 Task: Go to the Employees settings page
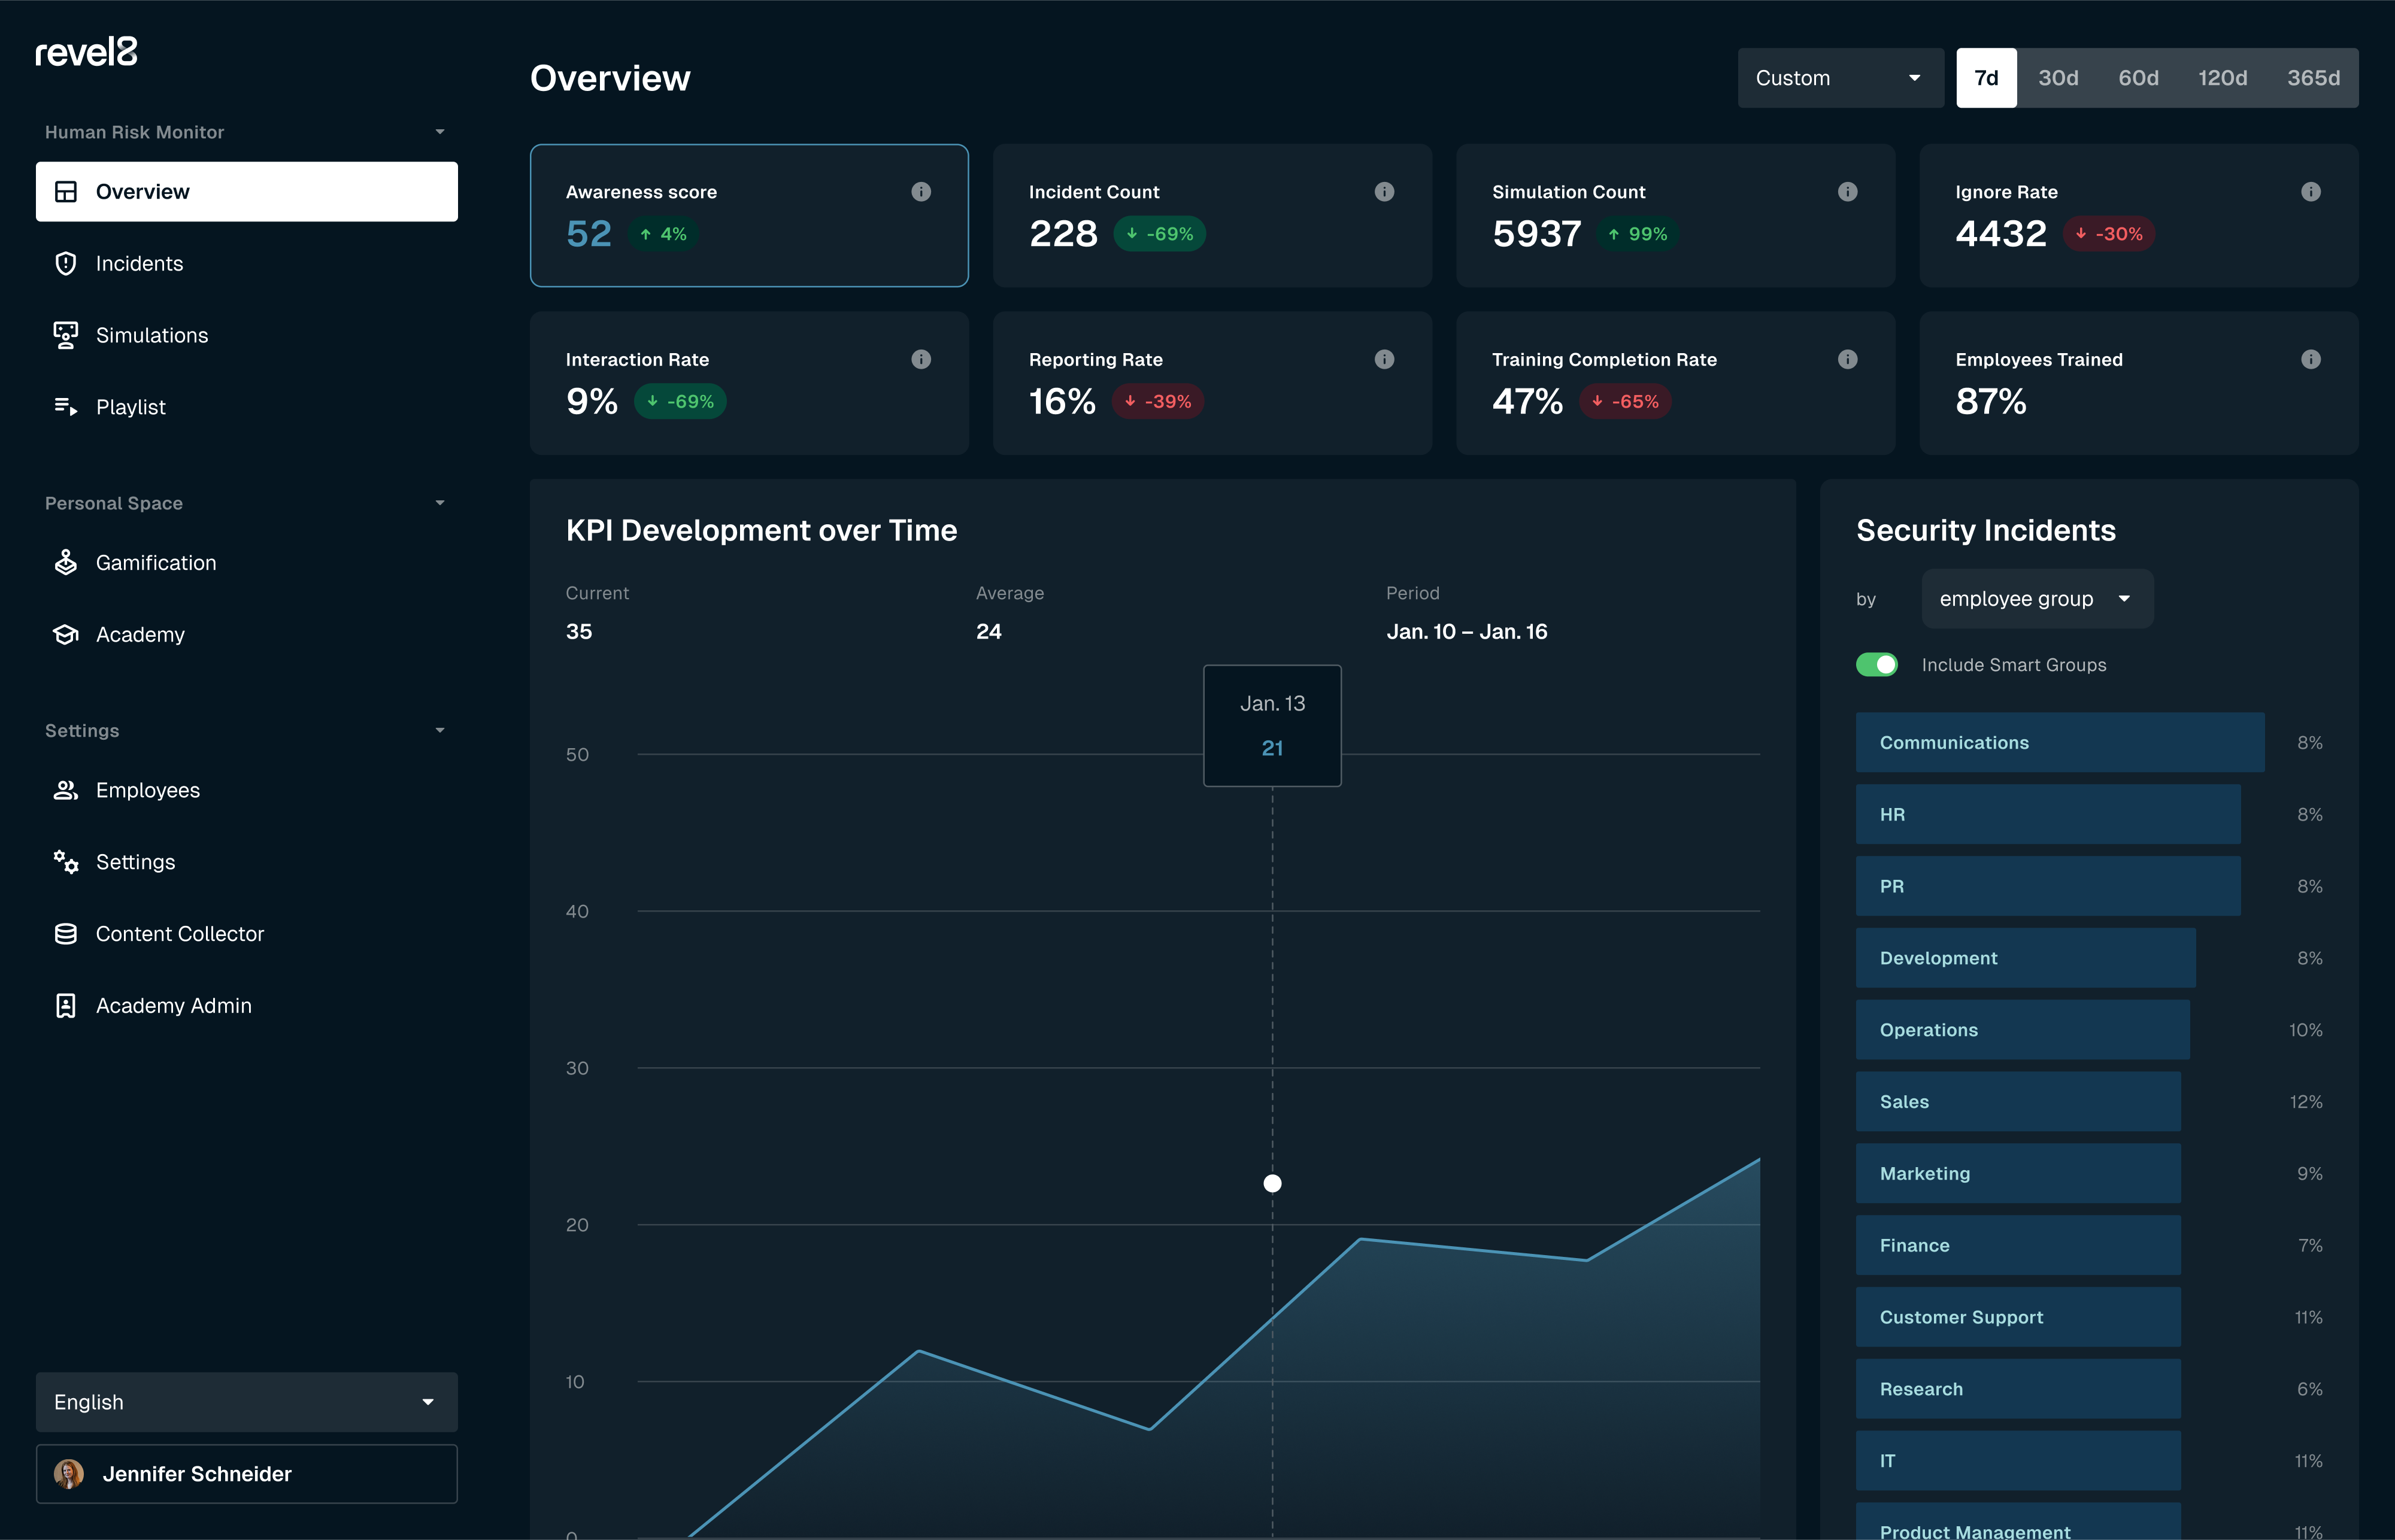tap(147, 790)
